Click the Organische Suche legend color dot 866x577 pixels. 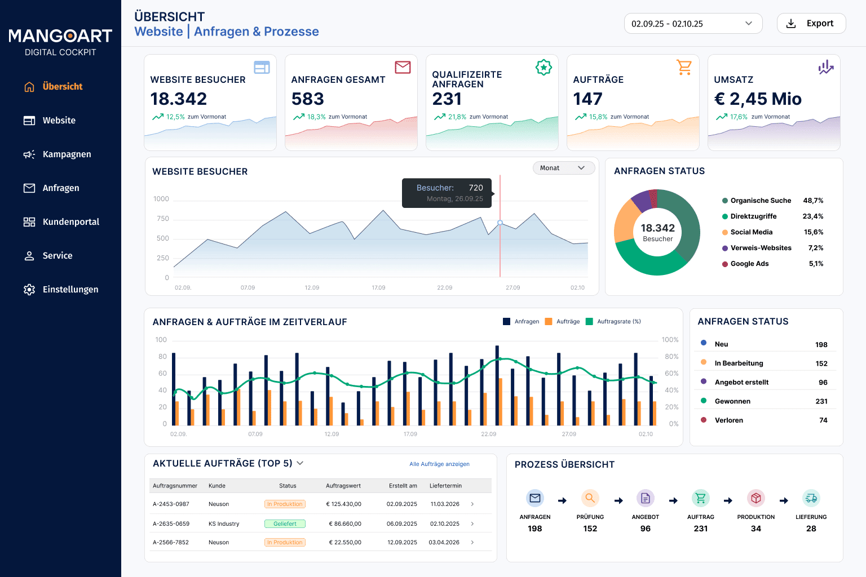(725, 201)
